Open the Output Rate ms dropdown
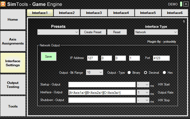Image resolution: width=190 pixels, height=119 pixels. pos(143,92)
